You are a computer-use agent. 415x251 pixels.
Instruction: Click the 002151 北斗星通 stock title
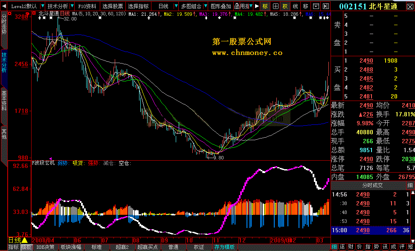(x=368, y=6)
